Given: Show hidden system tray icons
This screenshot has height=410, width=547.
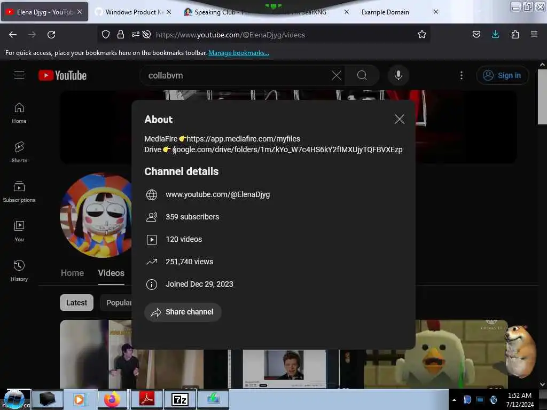Looking at the screenshot, I should coord(454,399).
